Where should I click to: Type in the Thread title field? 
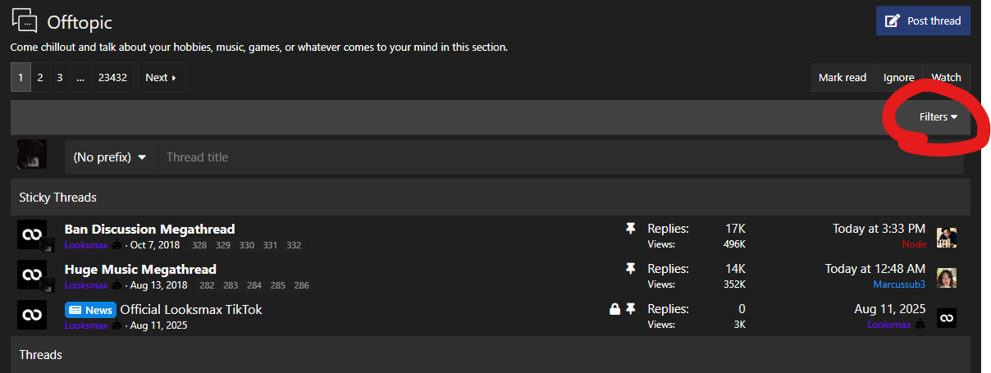558,157
